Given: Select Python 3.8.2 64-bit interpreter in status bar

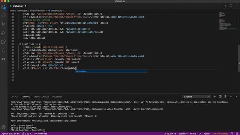Looking at the screenshot, I should [x=10, y=133].
